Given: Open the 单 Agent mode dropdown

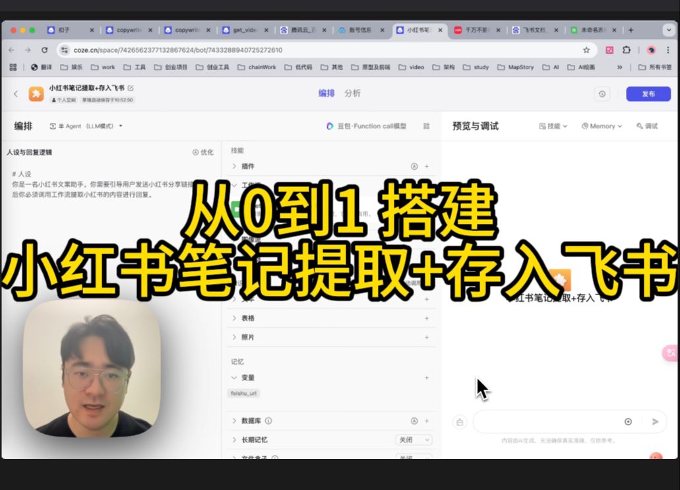Looking at the screenshot, I should pos(86,126).
